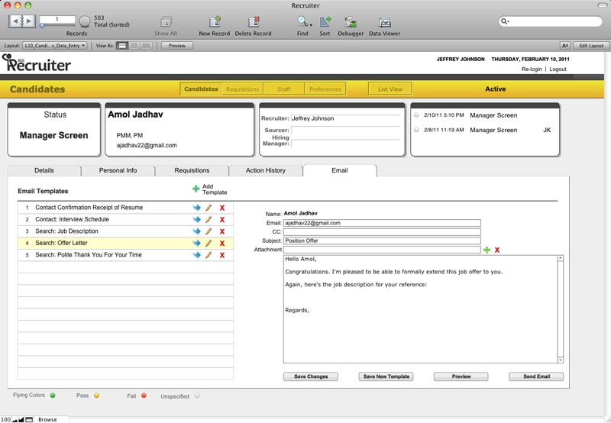The height and width of the screenshot is (423, 611).
Task: Select List view in View As
Action: pyautogui.click(x=134, y=46)
